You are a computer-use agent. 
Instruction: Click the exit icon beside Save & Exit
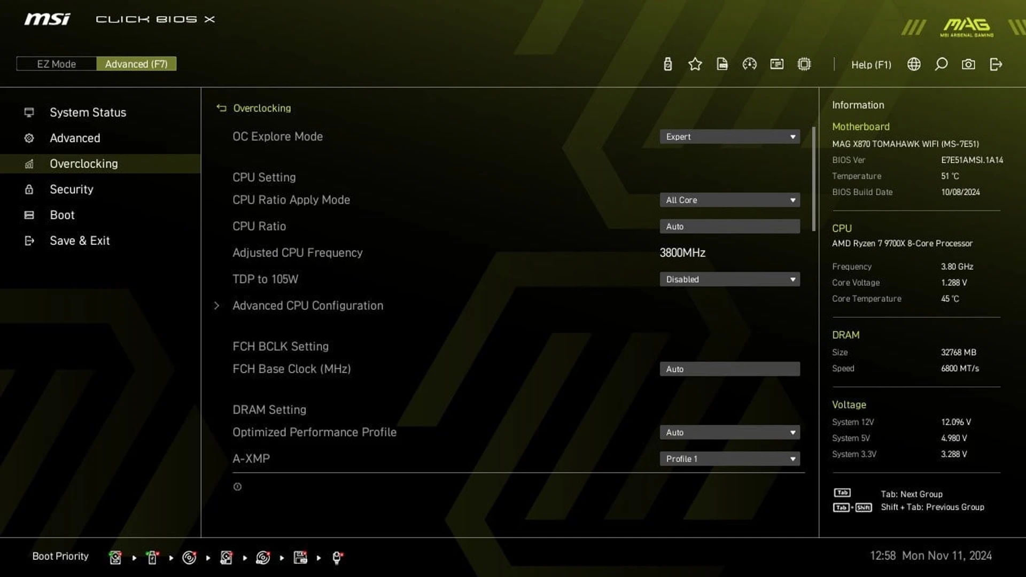[29, 240]
